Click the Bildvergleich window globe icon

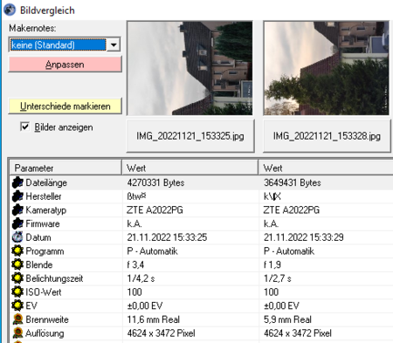10,10
